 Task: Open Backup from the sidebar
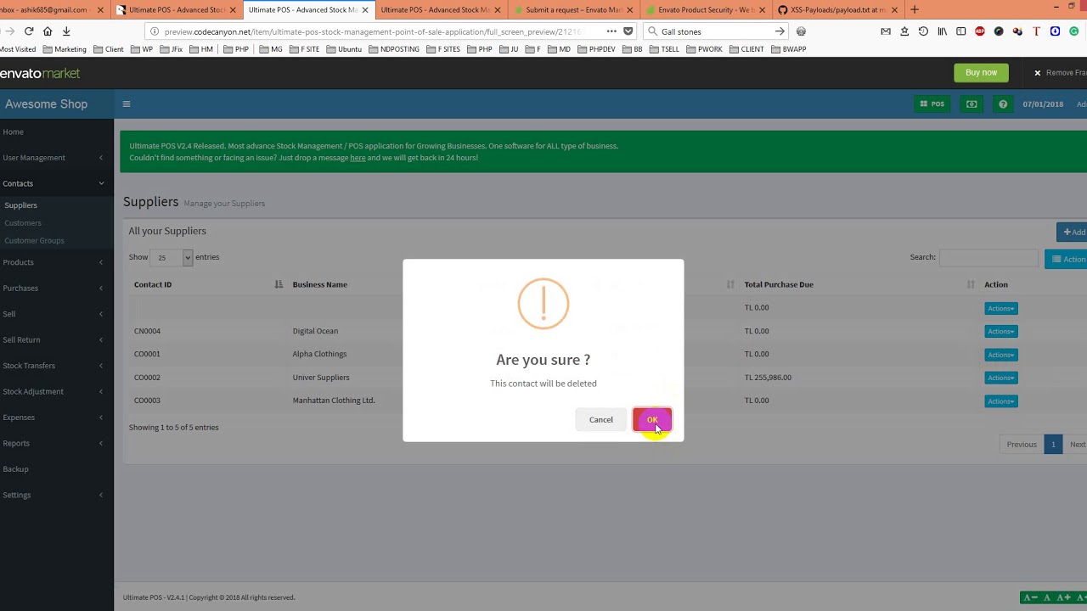pos(56,469)
